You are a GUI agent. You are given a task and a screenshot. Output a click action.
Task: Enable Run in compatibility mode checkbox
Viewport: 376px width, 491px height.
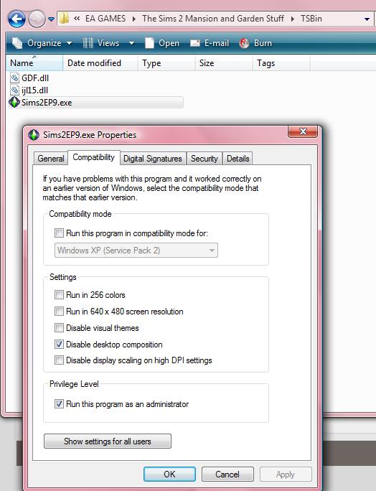59,233
